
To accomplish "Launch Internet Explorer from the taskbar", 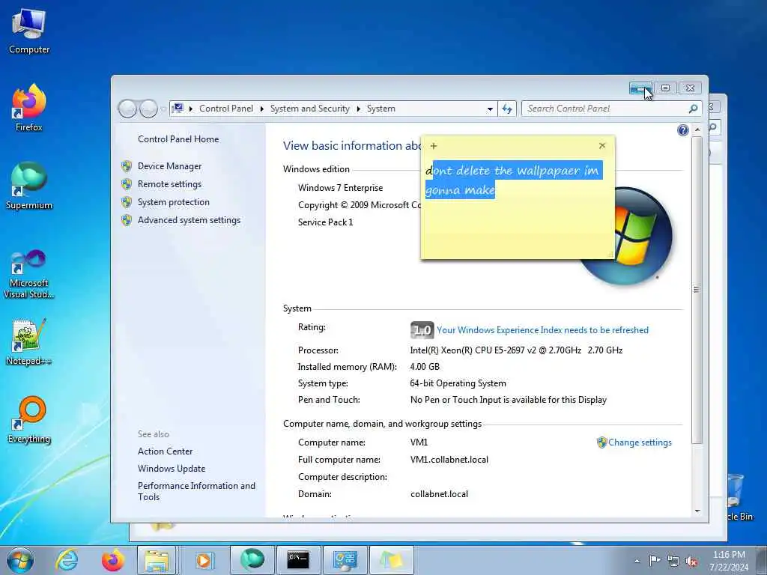I will (x=67, y=560).
